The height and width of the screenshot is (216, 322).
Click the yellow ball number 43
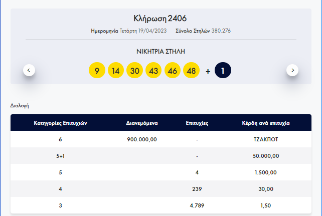point(153,71)
